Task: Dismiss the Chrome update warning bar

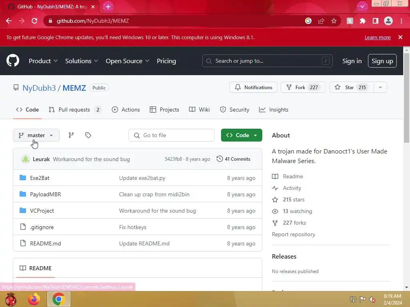Action: click(x=400, y=37)
